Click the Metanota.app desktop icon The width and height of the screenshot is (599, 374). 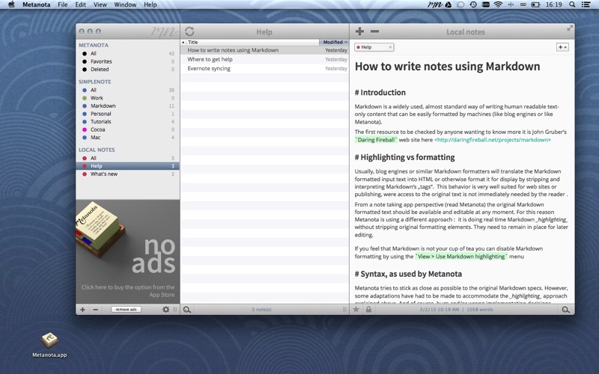49,345
